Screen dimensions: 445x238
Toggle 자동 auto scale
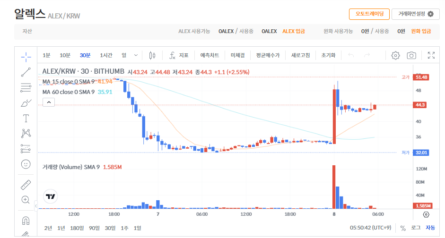coord(430,228)
